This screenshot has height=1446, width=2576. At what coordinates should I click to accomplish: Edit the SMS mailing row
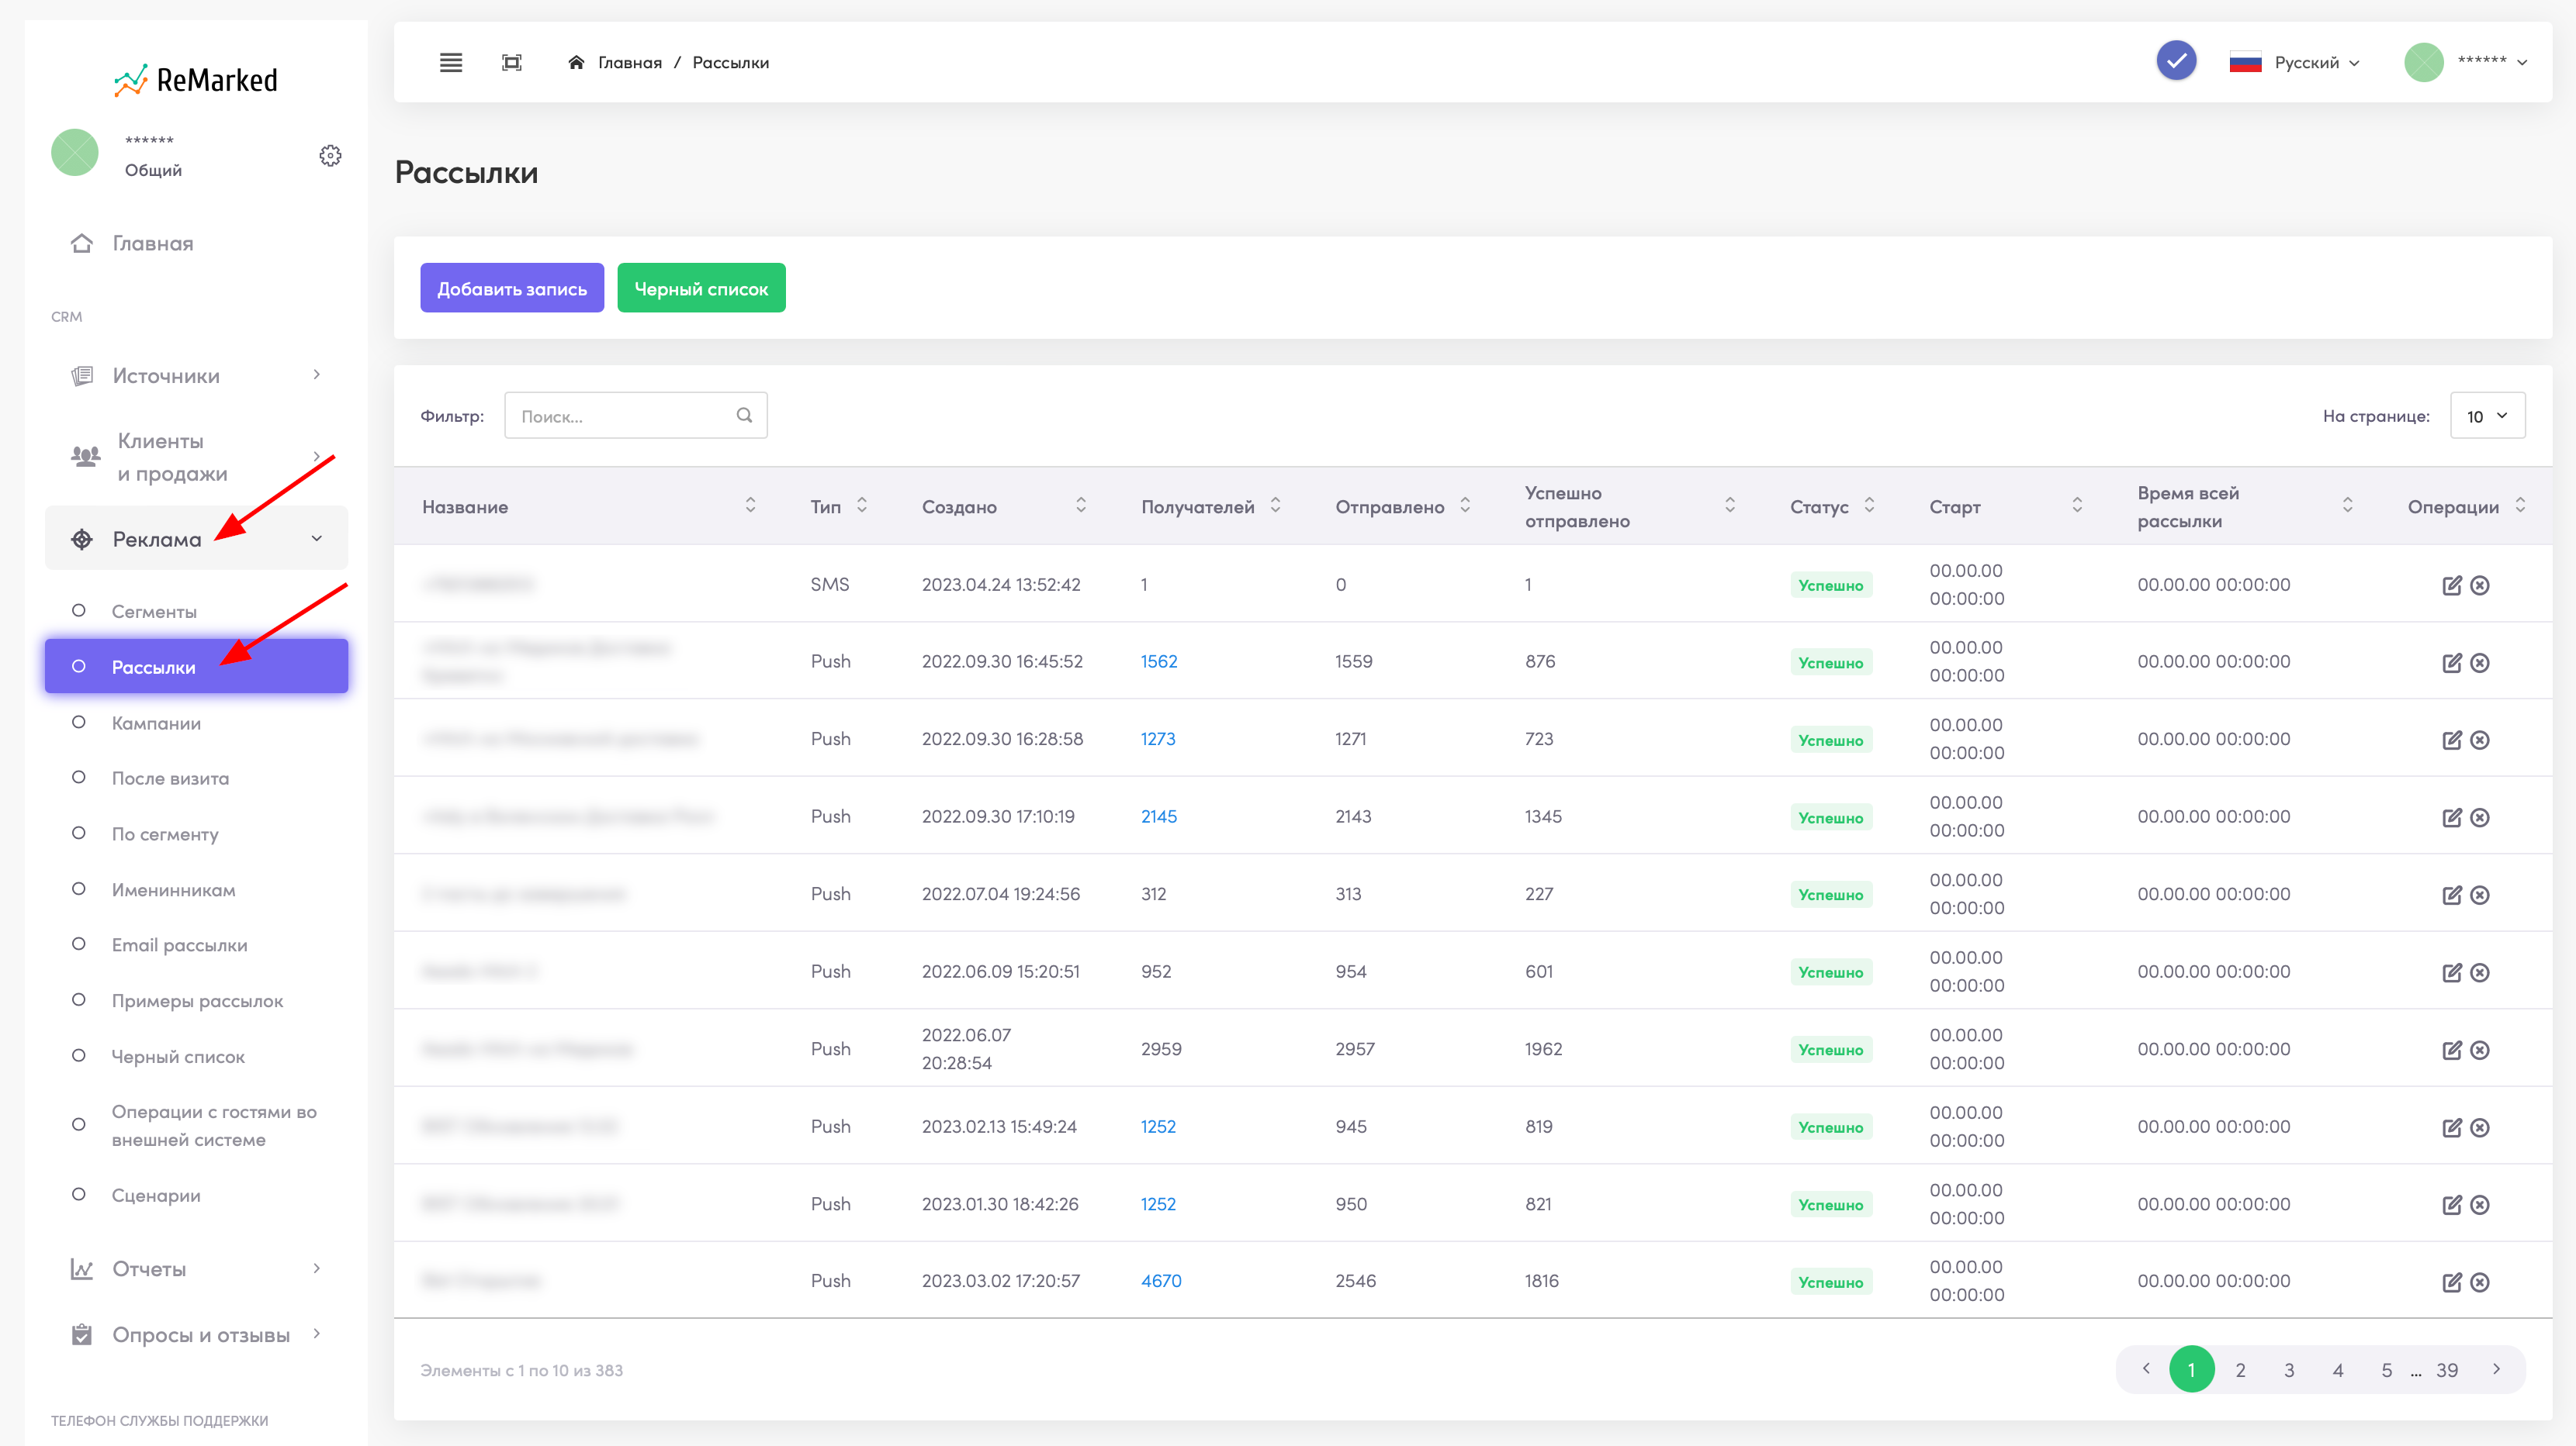2451,585
